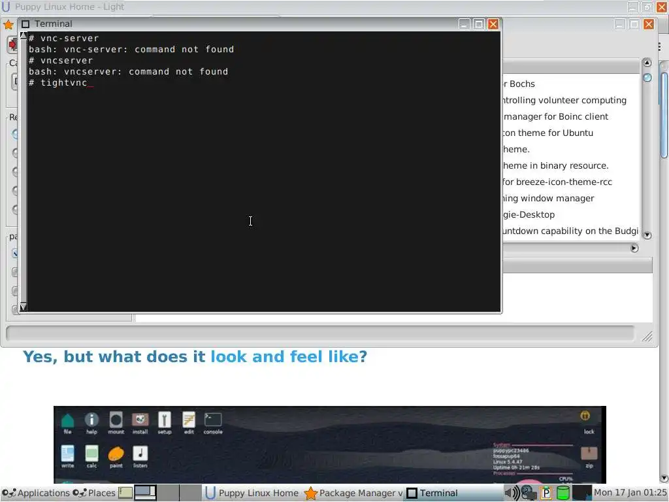The width and height of the screenshot is (669, 502).
Task: Click the Package Manager star title icon
Action: [8, 24]
